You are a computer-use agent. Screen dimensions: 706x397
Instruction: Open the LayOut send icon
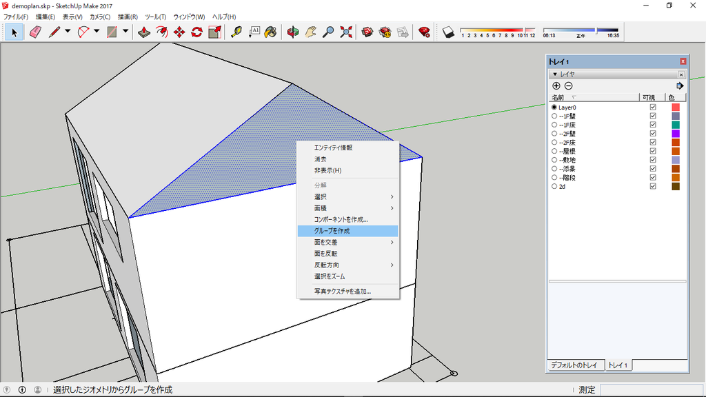[x=403, y=32]
